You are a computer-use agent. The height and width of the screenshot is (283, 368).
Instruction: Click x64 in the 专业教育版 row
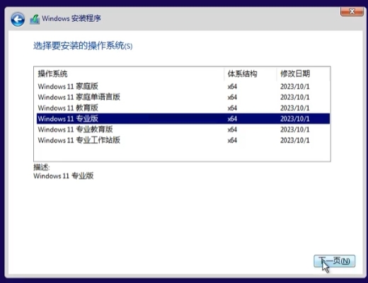pyautogui.click(x=232, y=129)
